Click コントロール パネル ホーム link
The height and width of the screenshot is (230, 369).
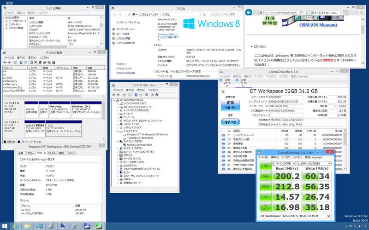point(128,22)
